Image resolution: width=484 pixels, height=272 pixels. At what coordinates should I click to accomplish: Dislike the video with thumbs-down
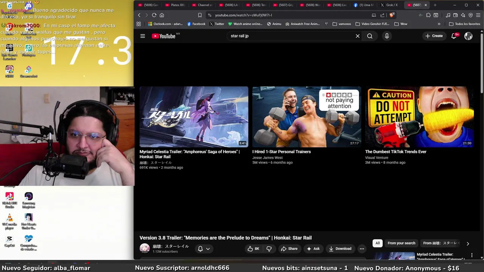(269, 249)
